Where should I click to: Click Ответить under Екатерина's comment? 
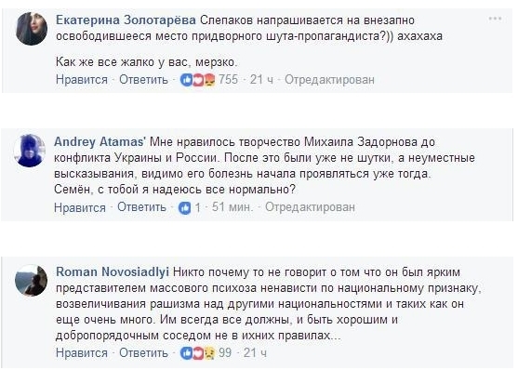coord(143,80)
